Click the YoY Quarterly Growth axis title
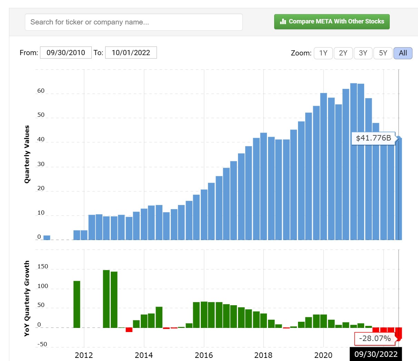 pyautogui.click(x=27, y=298)
